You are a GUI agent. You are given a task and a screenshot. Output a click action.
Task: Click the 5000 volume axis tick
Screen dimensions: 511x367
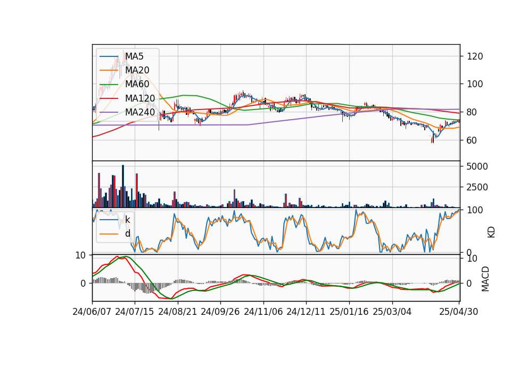pos(477,166)
